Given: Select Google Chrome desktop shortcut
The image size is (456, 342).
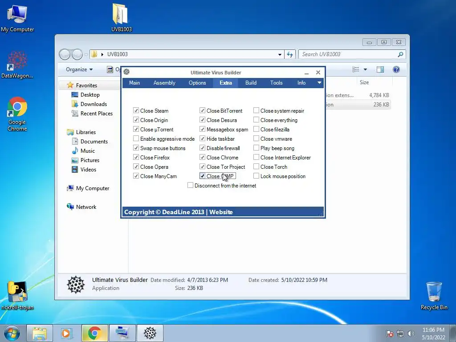Looking at the screenshot, I should click(17, 114).
